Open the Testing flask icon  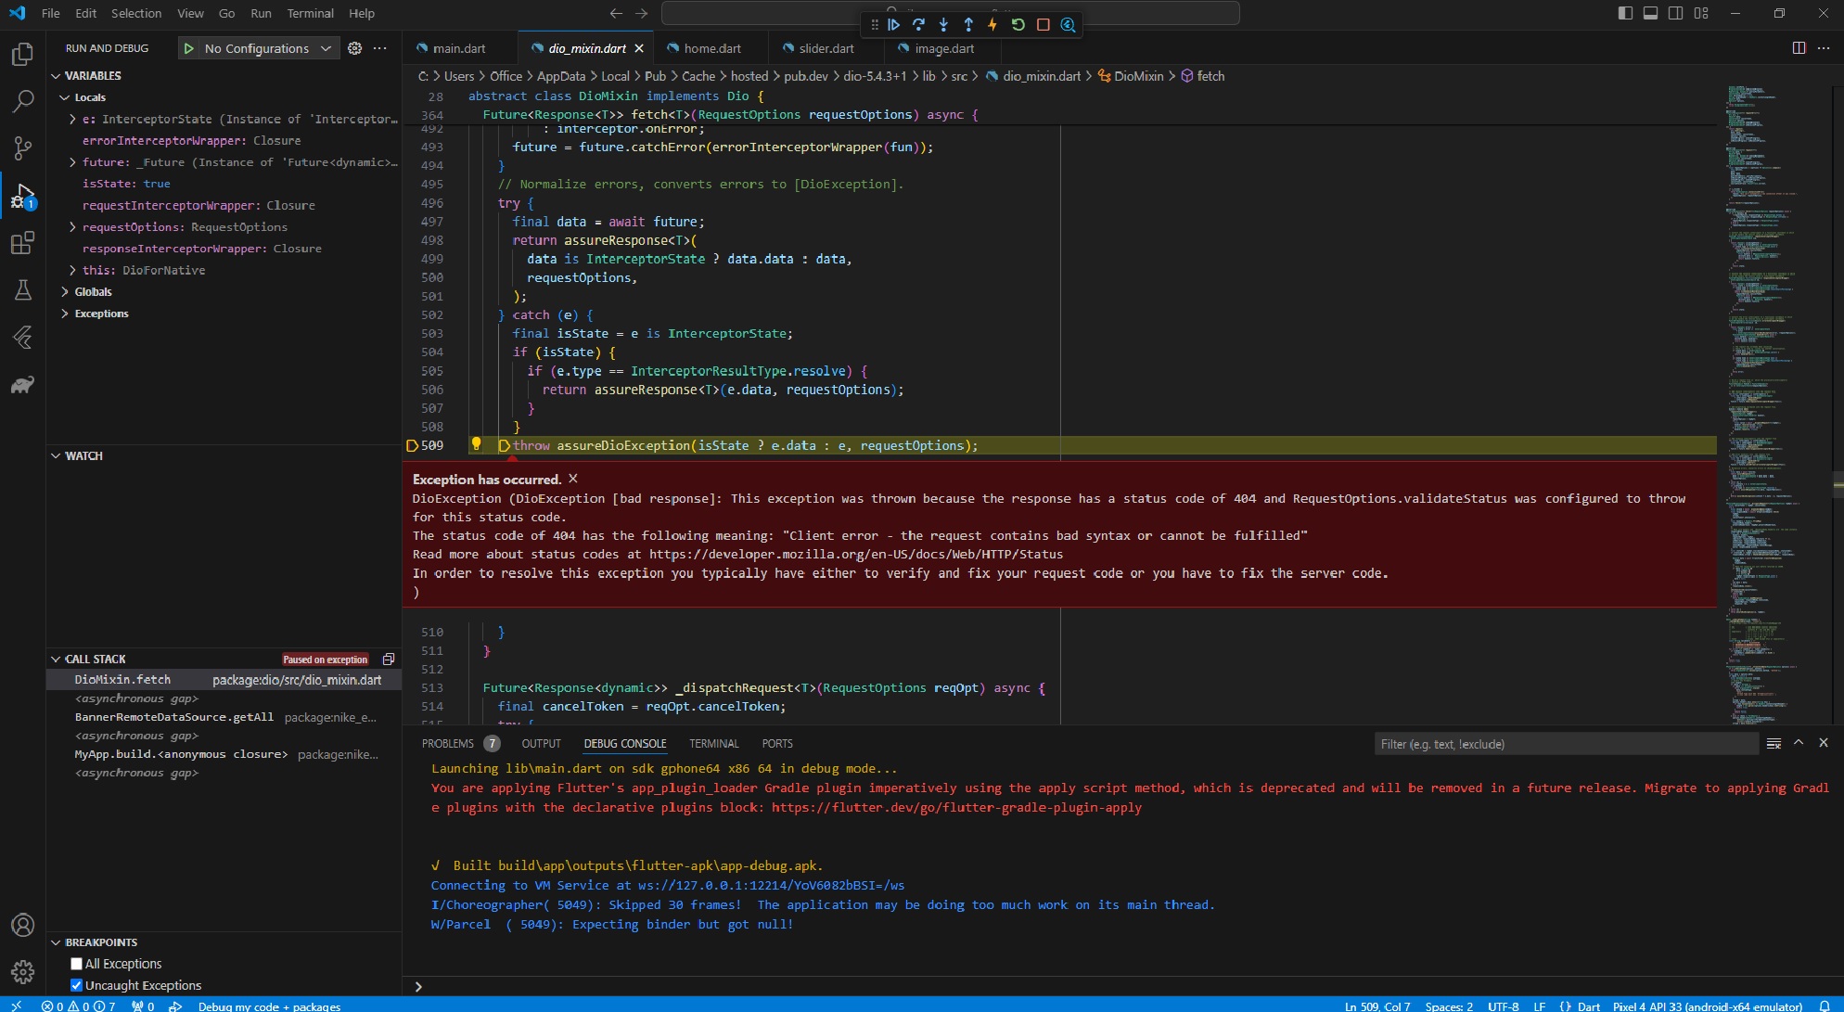(x=22, y=290)
